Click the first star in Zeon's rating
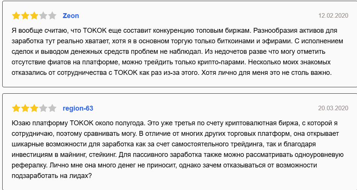Image resolution: width=357 pixels, height=190 pixels. point(16,16)
